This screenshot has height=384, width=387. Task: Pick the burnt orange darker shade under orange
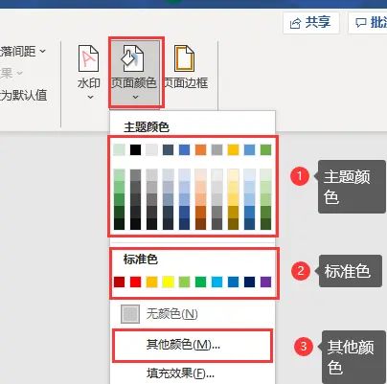(x=200, y=212)
